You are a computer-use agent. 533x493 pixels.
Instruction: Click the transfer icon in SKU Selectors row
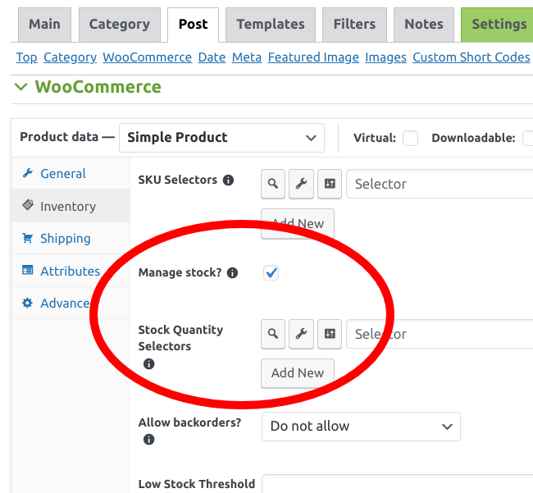tap(330, 184)
